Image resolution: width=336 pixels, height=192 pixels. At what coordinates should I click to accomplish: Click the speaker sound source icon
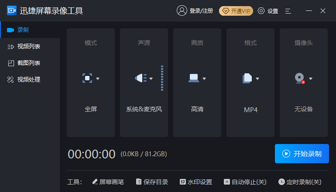click(x=141, y=78)
